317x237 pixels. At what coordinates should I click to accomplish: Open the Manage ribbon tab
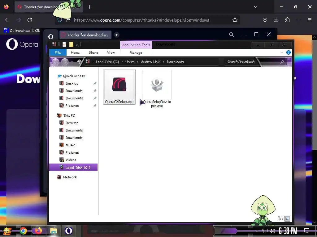(136, 52)
